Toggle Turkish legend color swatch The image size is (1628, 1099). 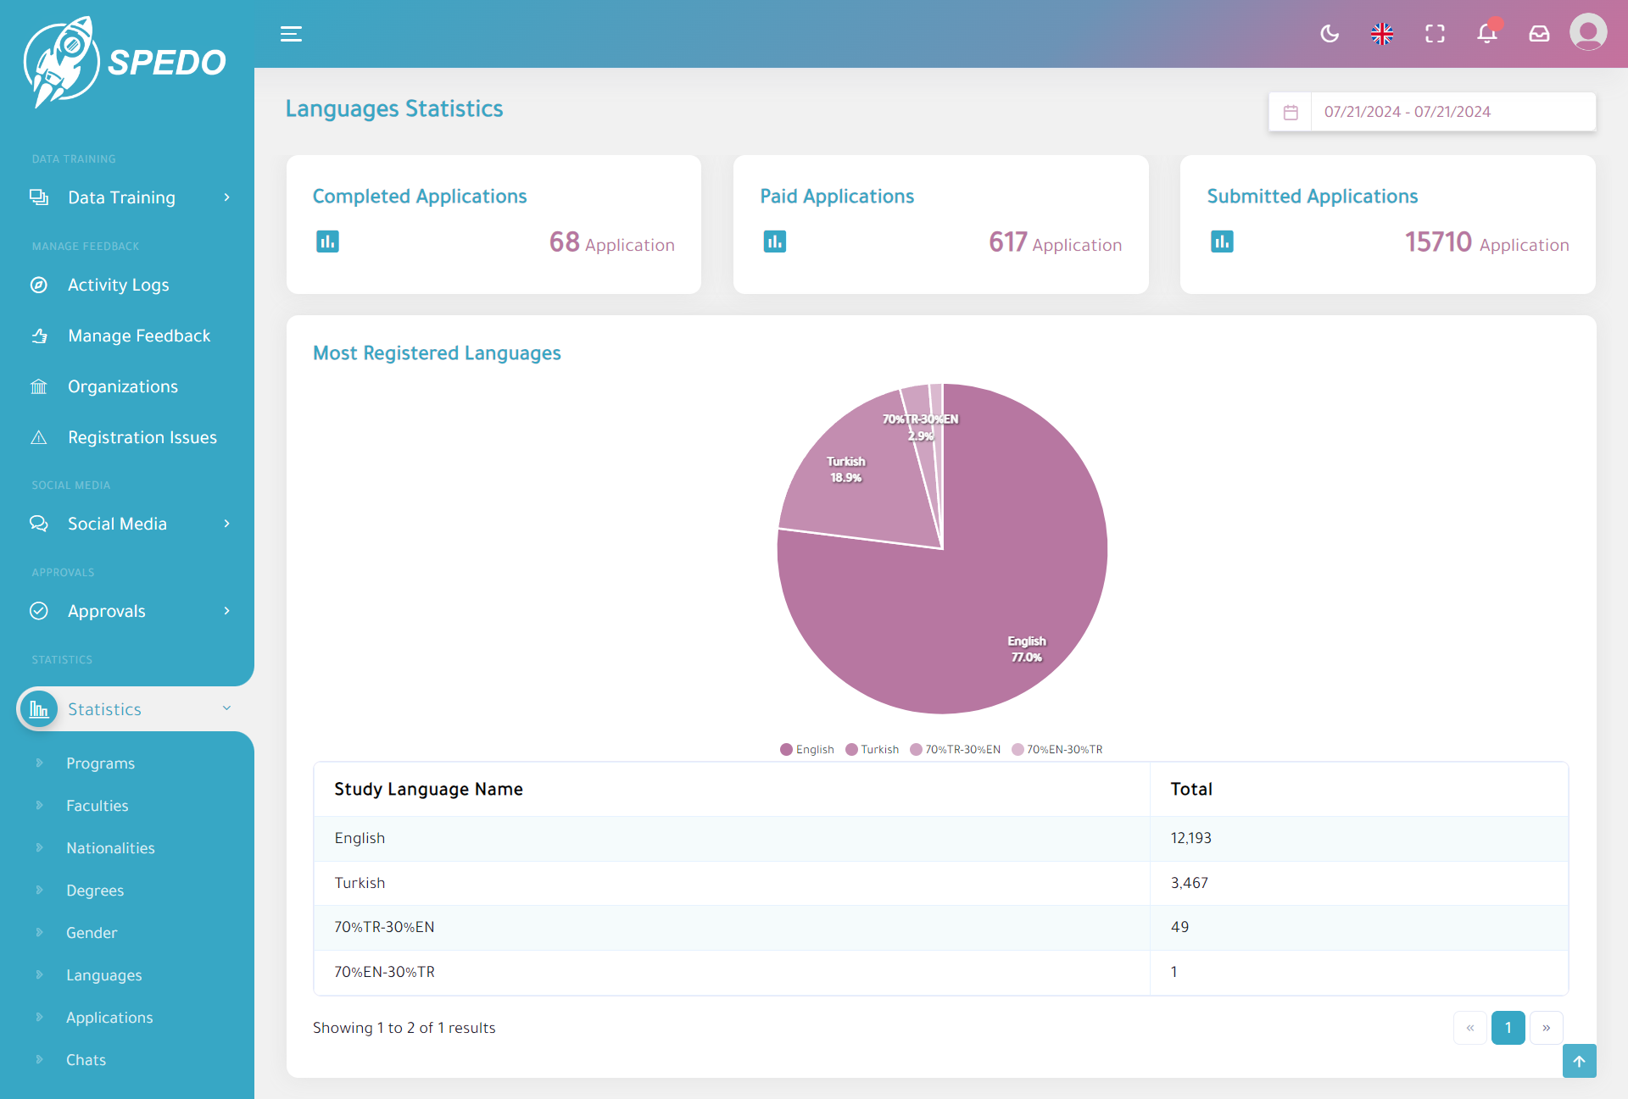pos(851,750)
